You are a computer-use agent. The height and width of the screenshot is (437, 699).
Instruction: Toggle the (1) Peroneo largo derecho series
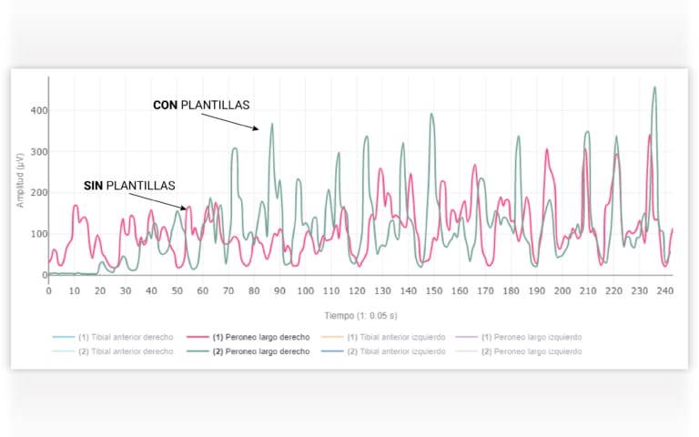tap(248, 337)
